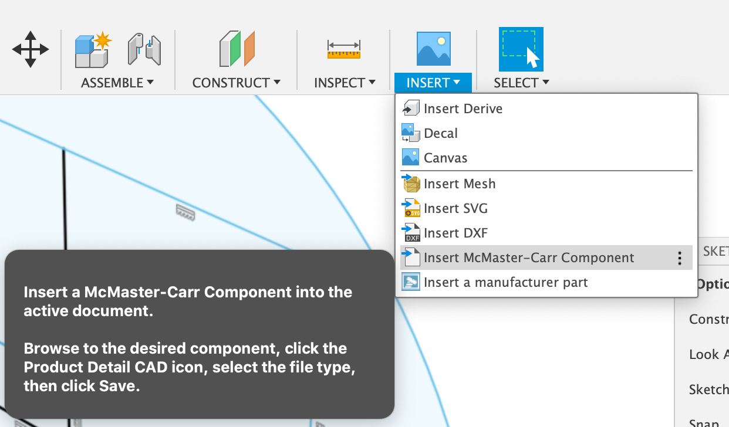Choose Insert Derive from the menu
This screenshot has height=427, width=729.
(x=546, y=109)
